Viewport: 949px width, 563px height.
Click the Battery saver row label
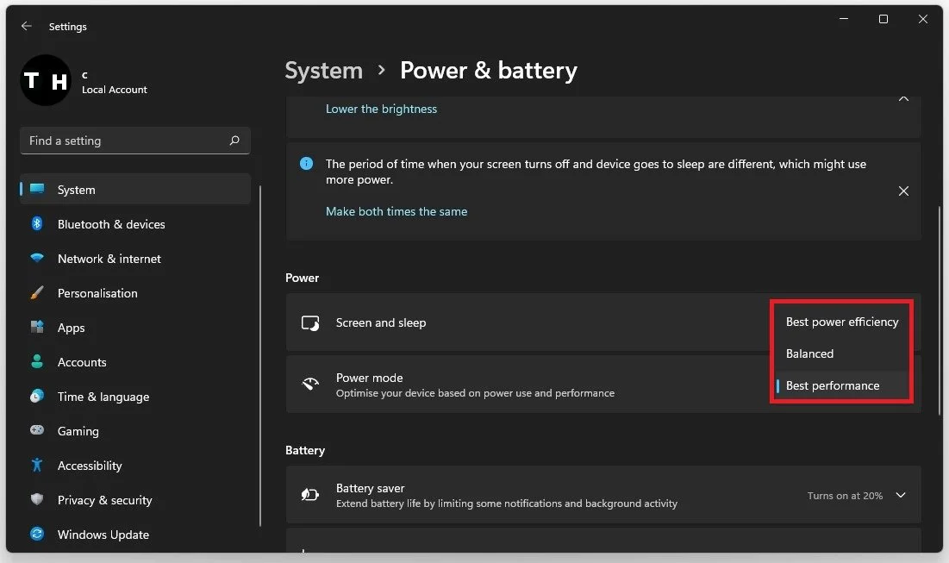(371, 488)
